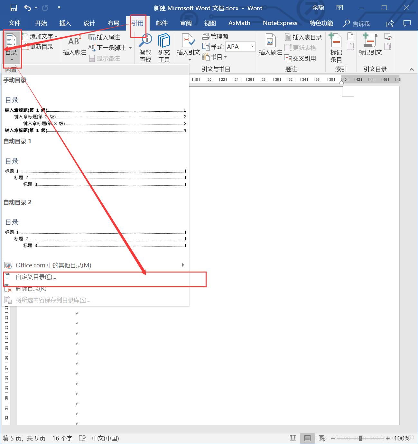This screenshot has width=418, height=444.
Task: Open the citation style APA dropdown
Action: tap(252, 47)
